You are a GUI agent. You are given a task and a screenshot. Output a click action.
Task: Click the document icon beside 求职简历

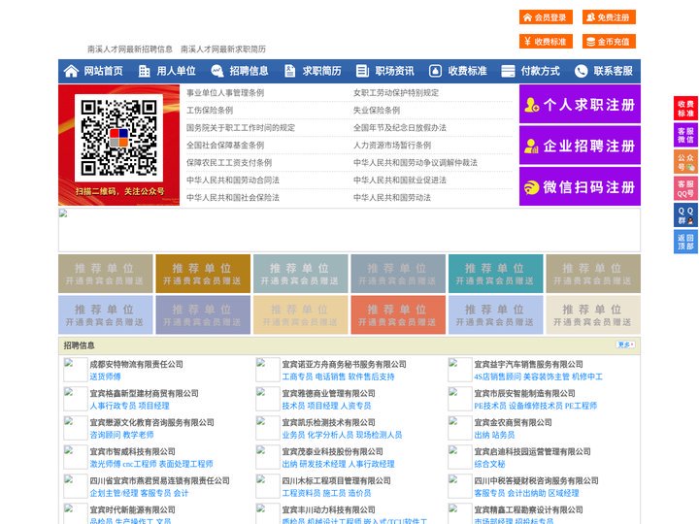(x=289, y=71)
